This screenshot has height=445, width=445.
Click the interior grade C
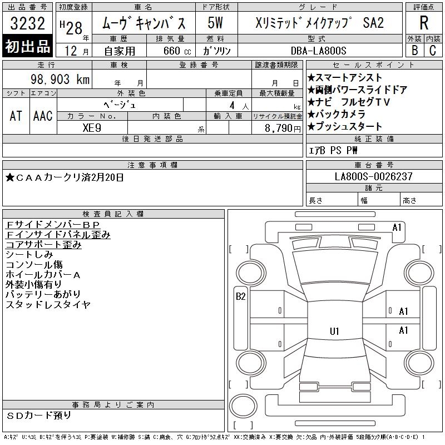coord(433,50)
